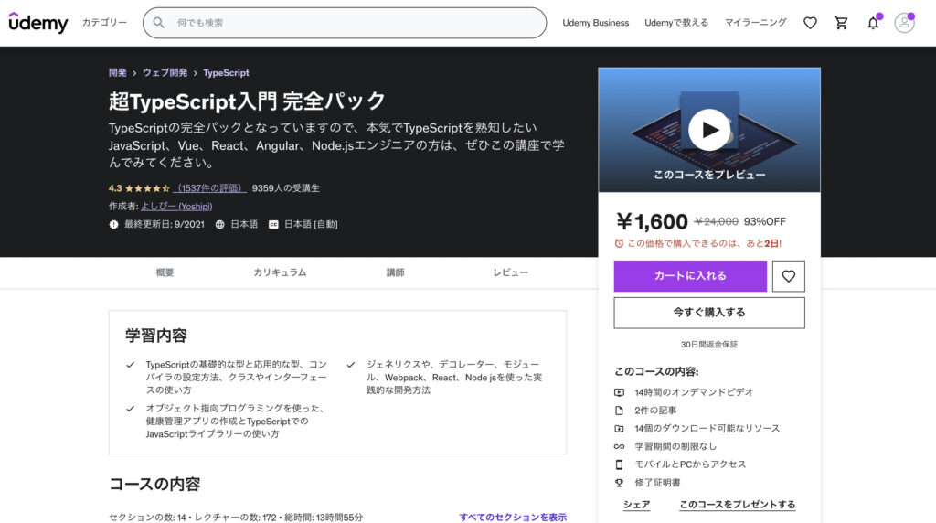The image size is (936, 523).
Task: Click the オブジェクト指向プログラミング learning item
Action: (236, 421)
